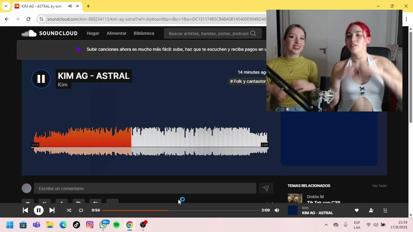This screenshot has height=232, width=413.
Task: Open Microsoft Teams from taskbar
Action: (36, 225)
